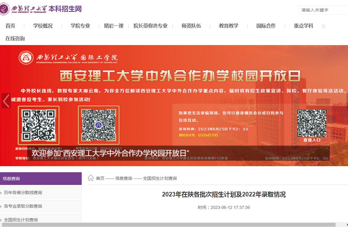Open the banner caption 欢迎参加西安理工大学中外合作办学校园开放日
The width and height of the screenshot is (348, 227).
(x=110, y=153)
